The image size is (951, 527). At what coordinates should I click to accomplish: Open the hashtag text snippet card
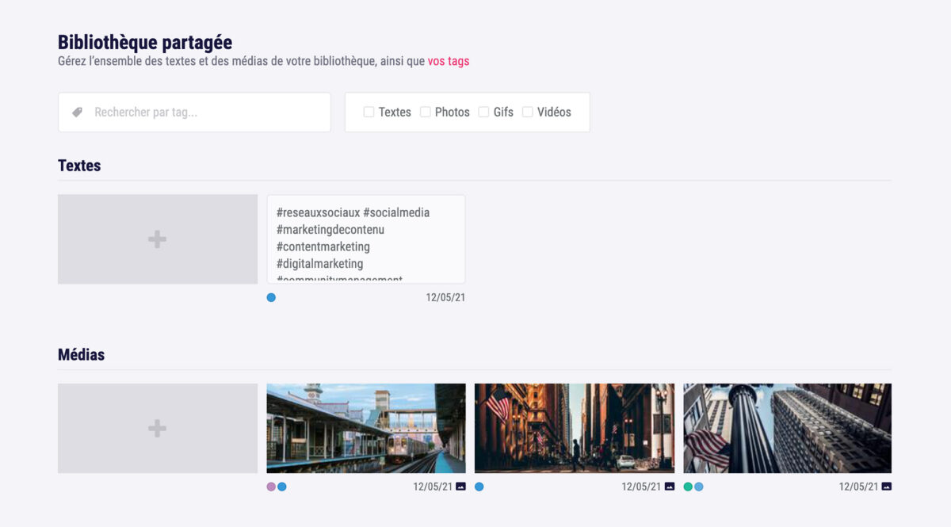click(x=365, y=239)
